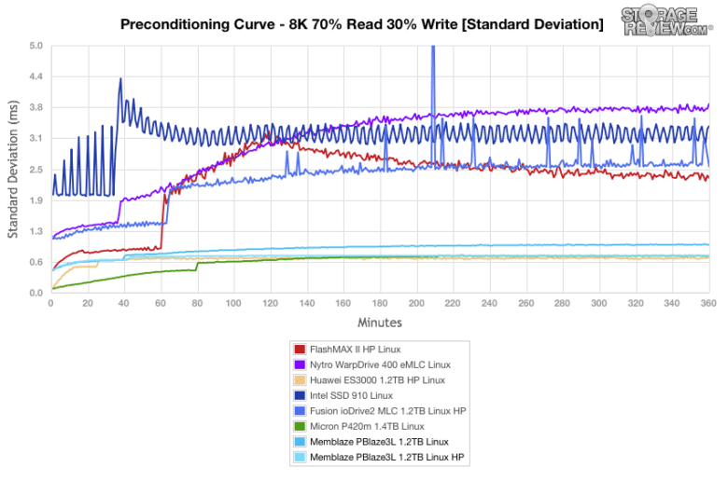Select 'Memblaze PBlaze3L 1.2TB Linux' legend label
Image resolution: width=728 pixels, height=481 pixels.
[379, 442]
